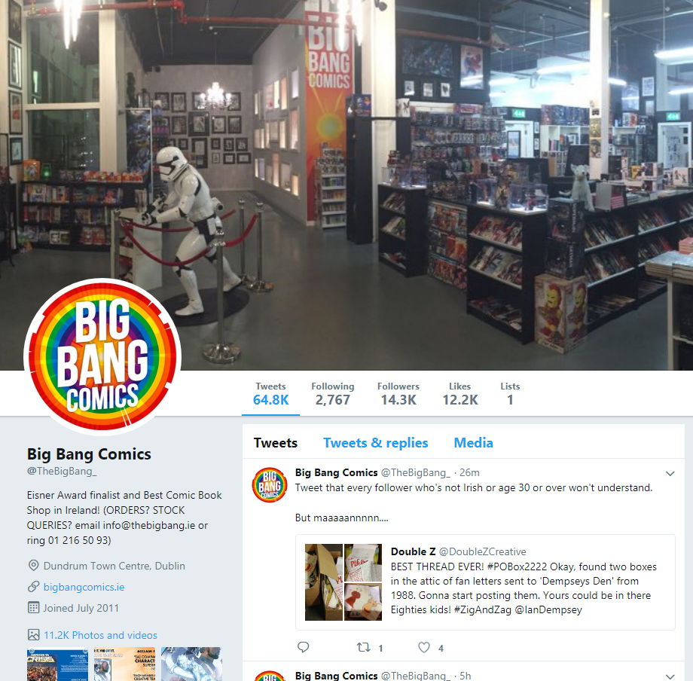Select the Tweets timeline tab

[x=276, y=443]
